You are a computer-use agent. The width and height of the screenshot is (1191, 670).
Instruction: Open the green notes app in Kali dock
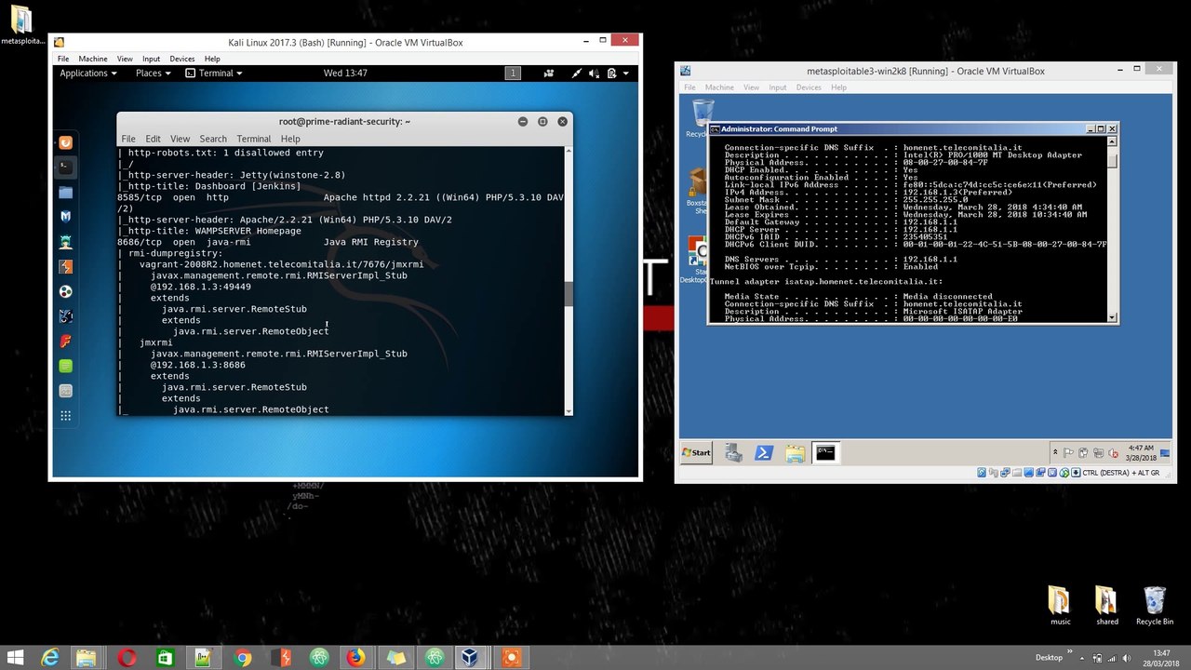tap(65, 367)
